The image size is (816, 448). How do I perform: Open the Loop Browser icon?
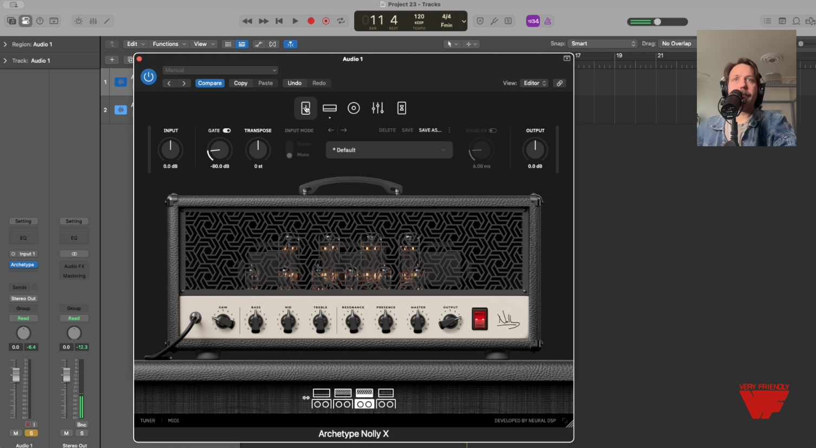tap(797, 21)
